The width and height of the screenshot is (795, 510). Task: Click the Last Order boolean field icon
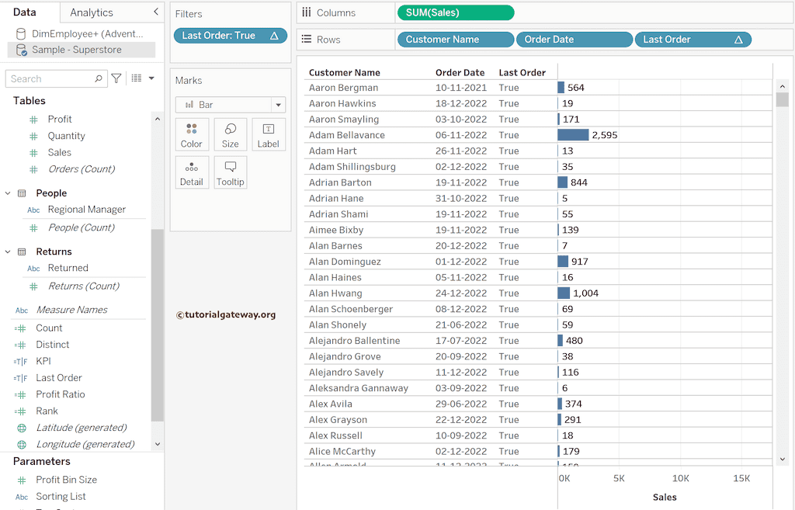21,378
